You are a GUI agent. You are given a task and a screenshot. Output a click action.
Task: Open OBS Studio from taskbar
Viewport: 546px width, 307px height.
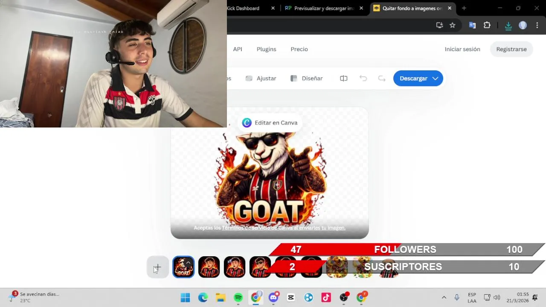tap(344, 297)
